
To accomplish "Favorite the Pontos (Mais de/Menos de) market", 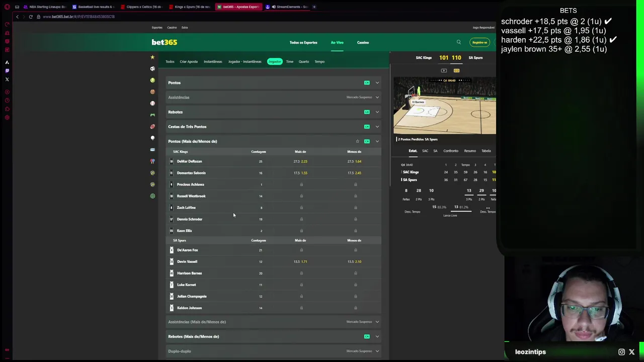I will (357, 141).
